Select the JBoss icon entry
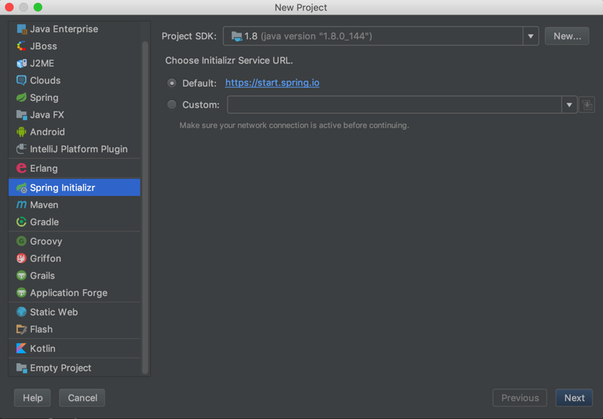 [22, 46]
